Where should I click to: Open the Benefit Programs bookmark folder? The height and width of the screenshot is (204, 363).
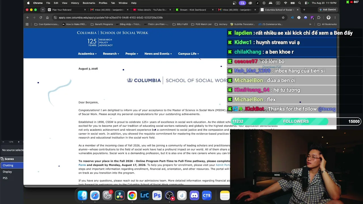click(x=102, y=24)
